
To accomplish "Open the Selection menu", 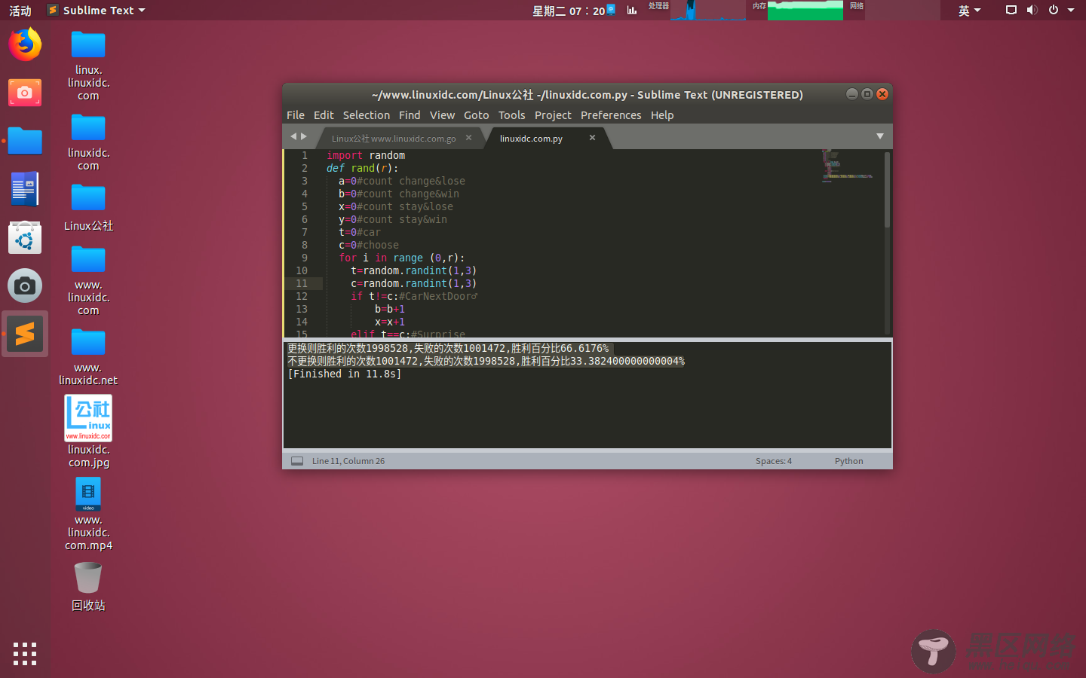I will point(367,115).
